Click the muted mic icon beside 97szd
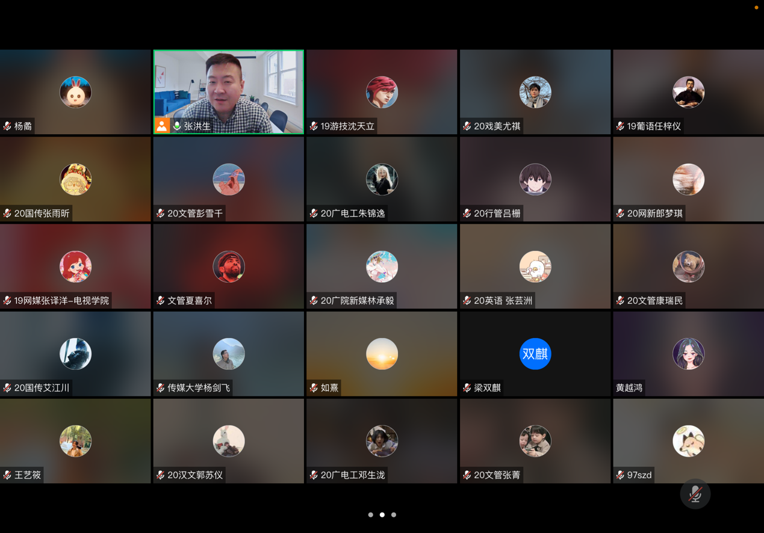The height and width of the screenshot is (533, 764). click(x=620, y=475)
